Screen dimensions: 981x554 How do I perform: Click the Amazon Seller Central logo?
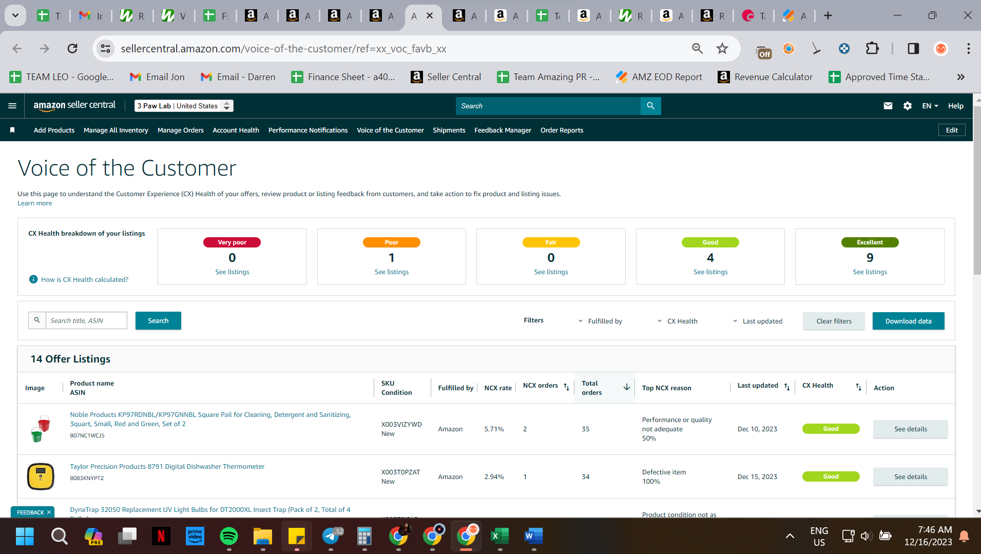click(x=74, y=105)
